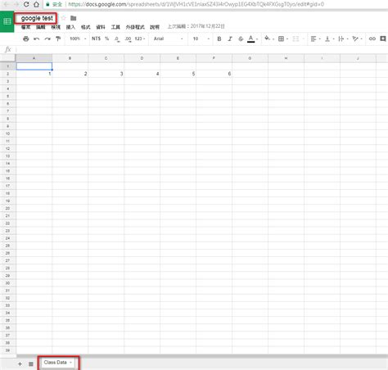Screen dimensions: 388x370
Task: Open vertical align options
Action: click(329, 38)
